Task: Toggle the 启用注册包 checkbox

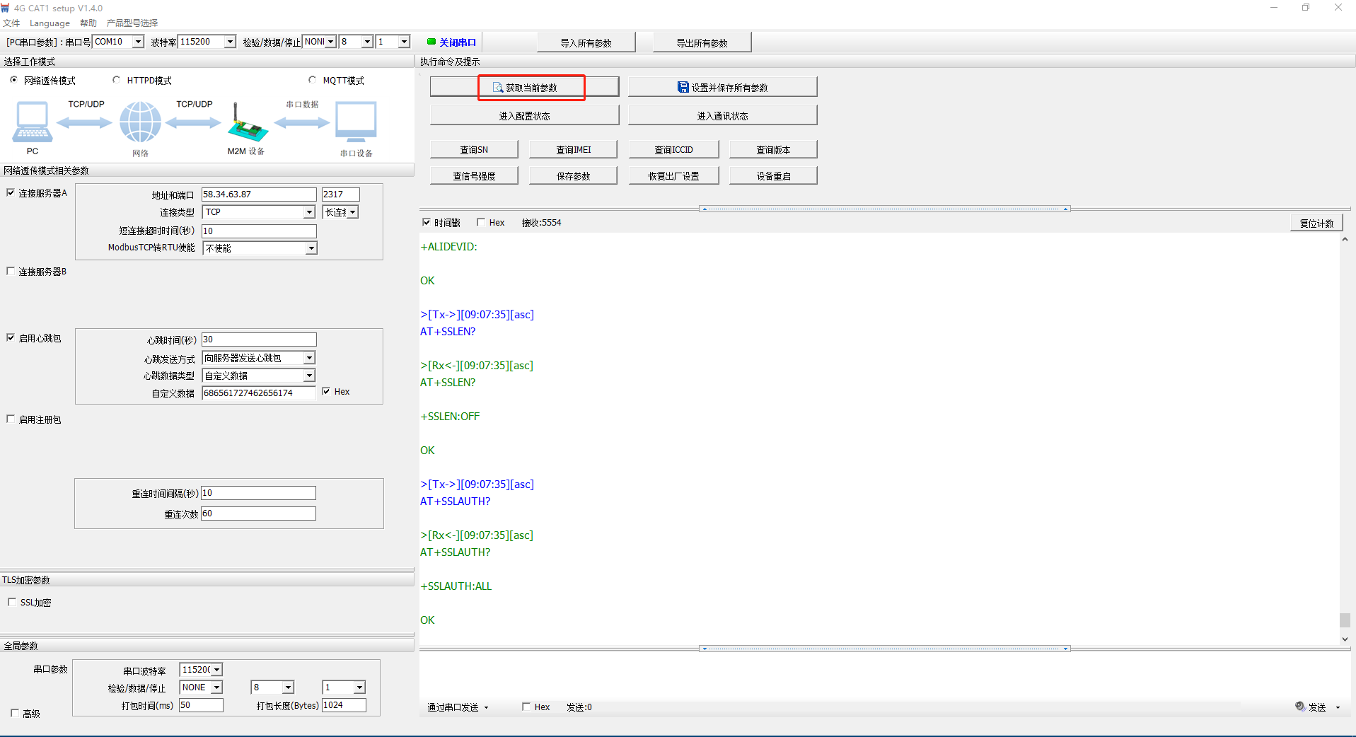Action: point(11,419)
